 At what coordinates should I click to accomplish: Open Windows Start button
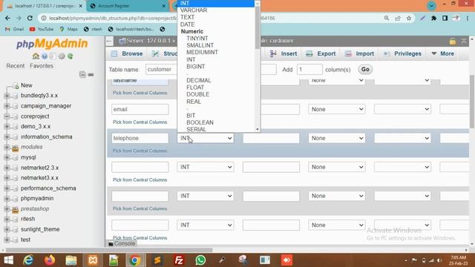(8, 260)
